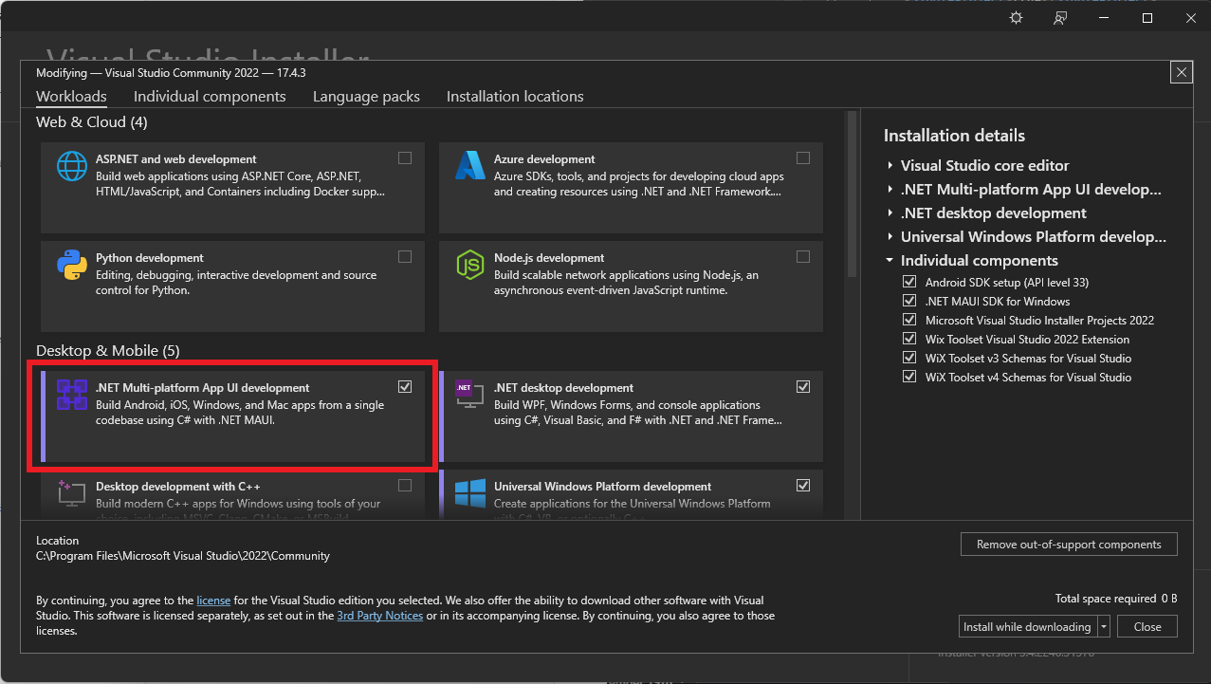Click the Close button at bottom right
The image size is (1211, 684).
point(1147,627)
